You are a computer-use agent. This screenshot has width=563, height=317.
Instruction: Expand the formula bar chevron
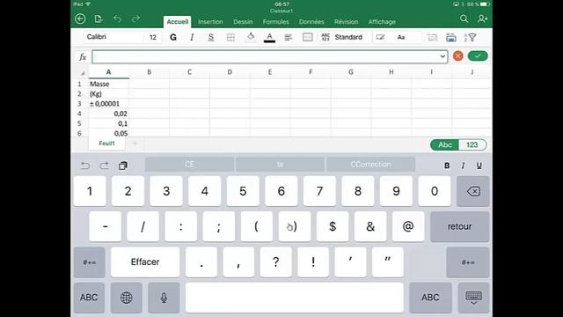tap(442, 56)
